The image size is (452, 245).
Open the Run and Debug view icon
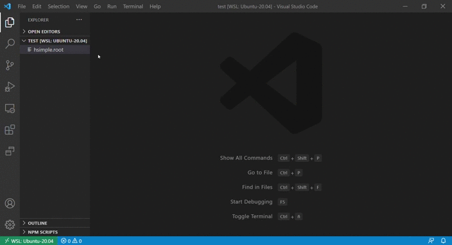tap(10, 87)
